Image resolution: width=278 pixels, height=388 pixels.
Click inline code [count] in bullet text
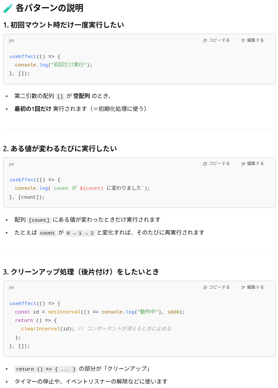click(x=39, y=220)
